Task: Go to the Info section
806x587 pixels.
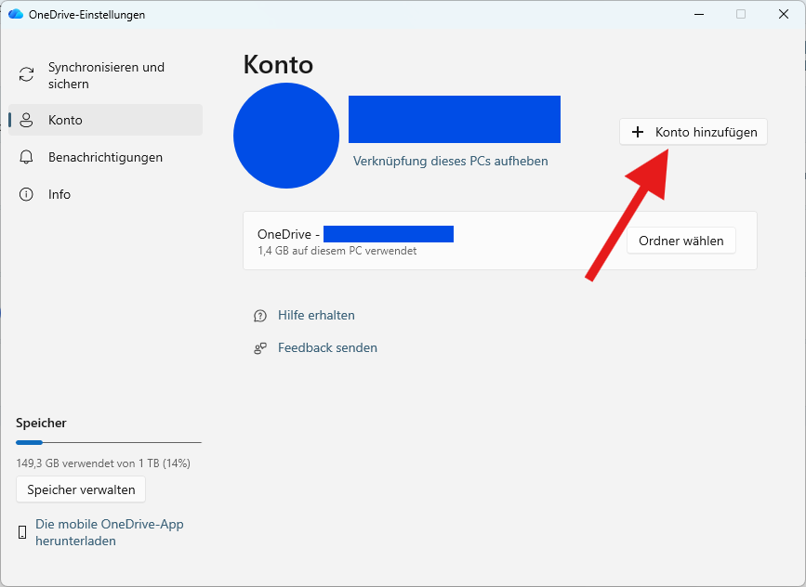Action: (105, 194)
